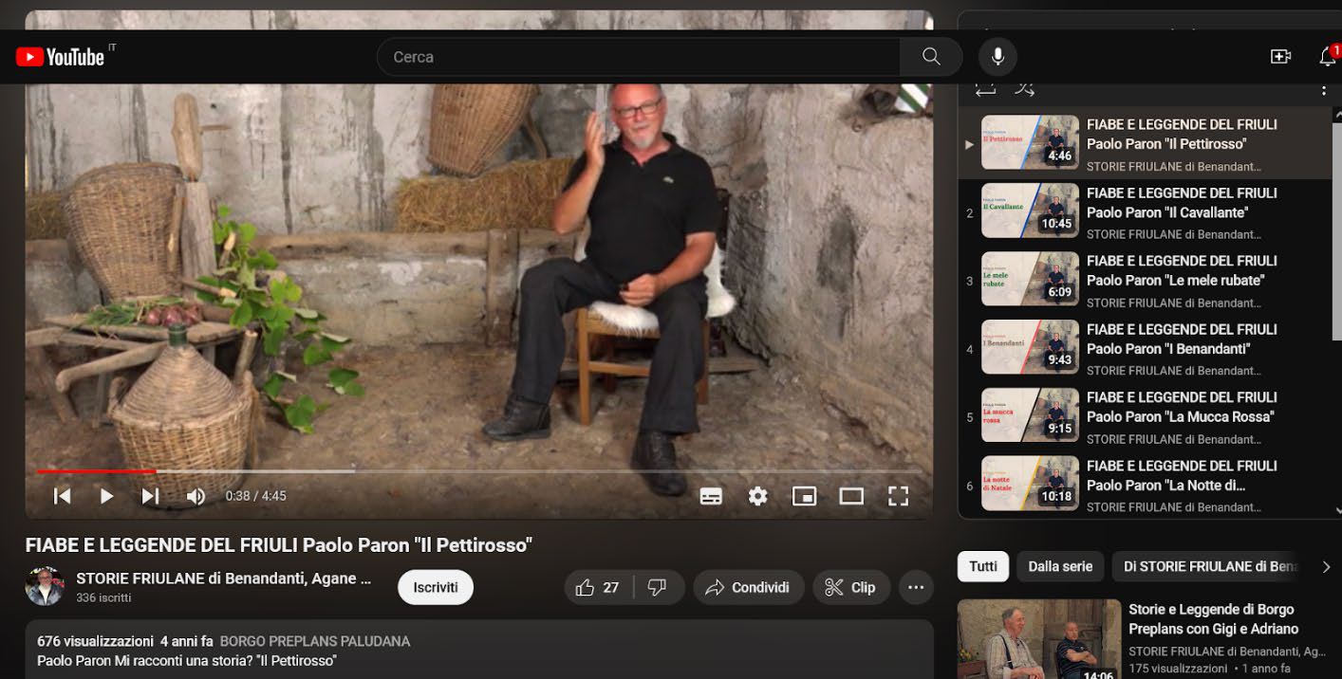Open the create video menu
This screenshot has width=1342, height=679.
coord(1280,57)
